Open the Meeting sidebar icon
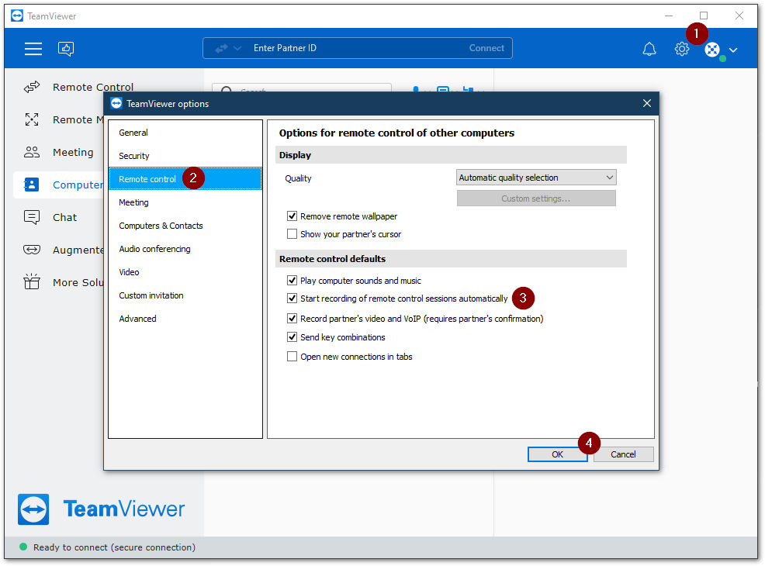Viewport: 765px width, 566px height. coord(32,152)
